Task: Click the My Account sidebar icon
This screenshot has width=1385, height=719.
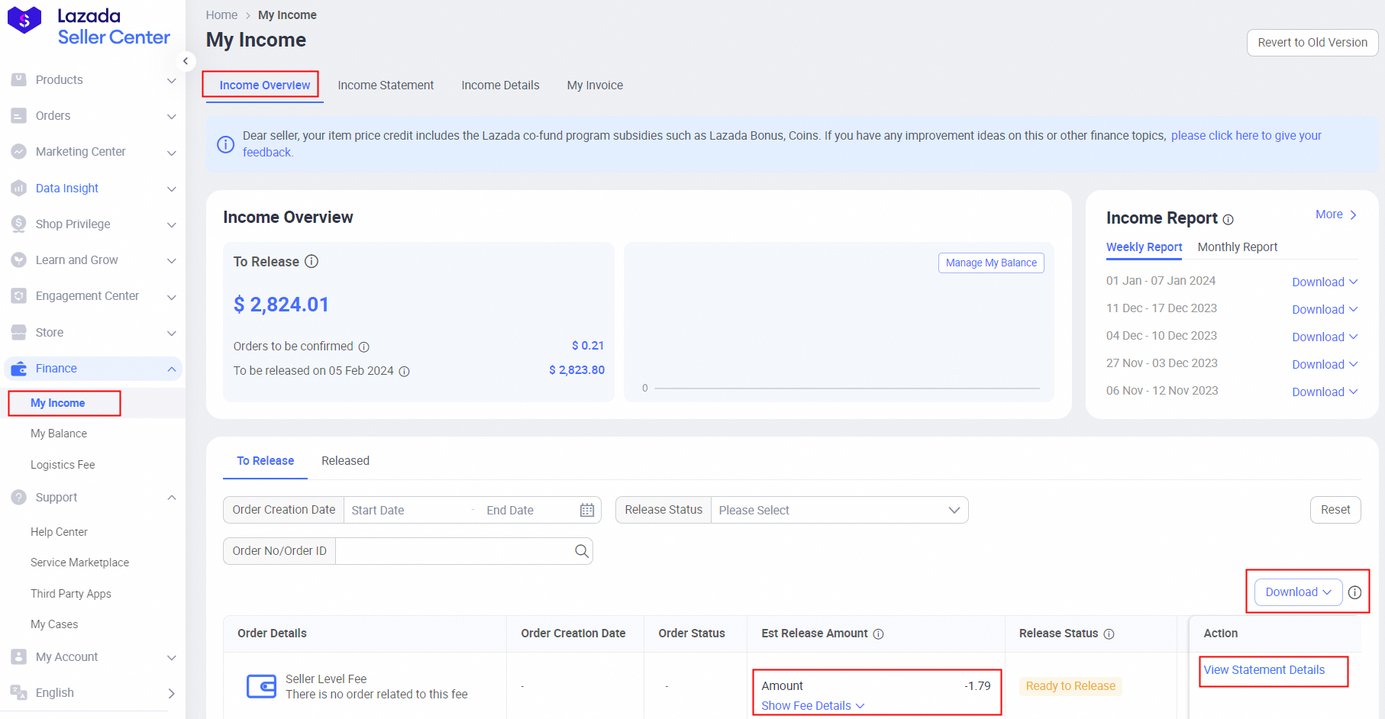Action: tap(19, 656)
